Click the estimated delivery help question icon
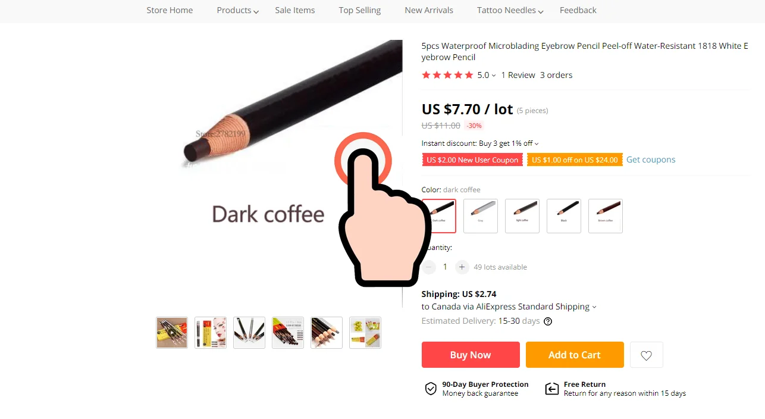 [x=548, y=321]
